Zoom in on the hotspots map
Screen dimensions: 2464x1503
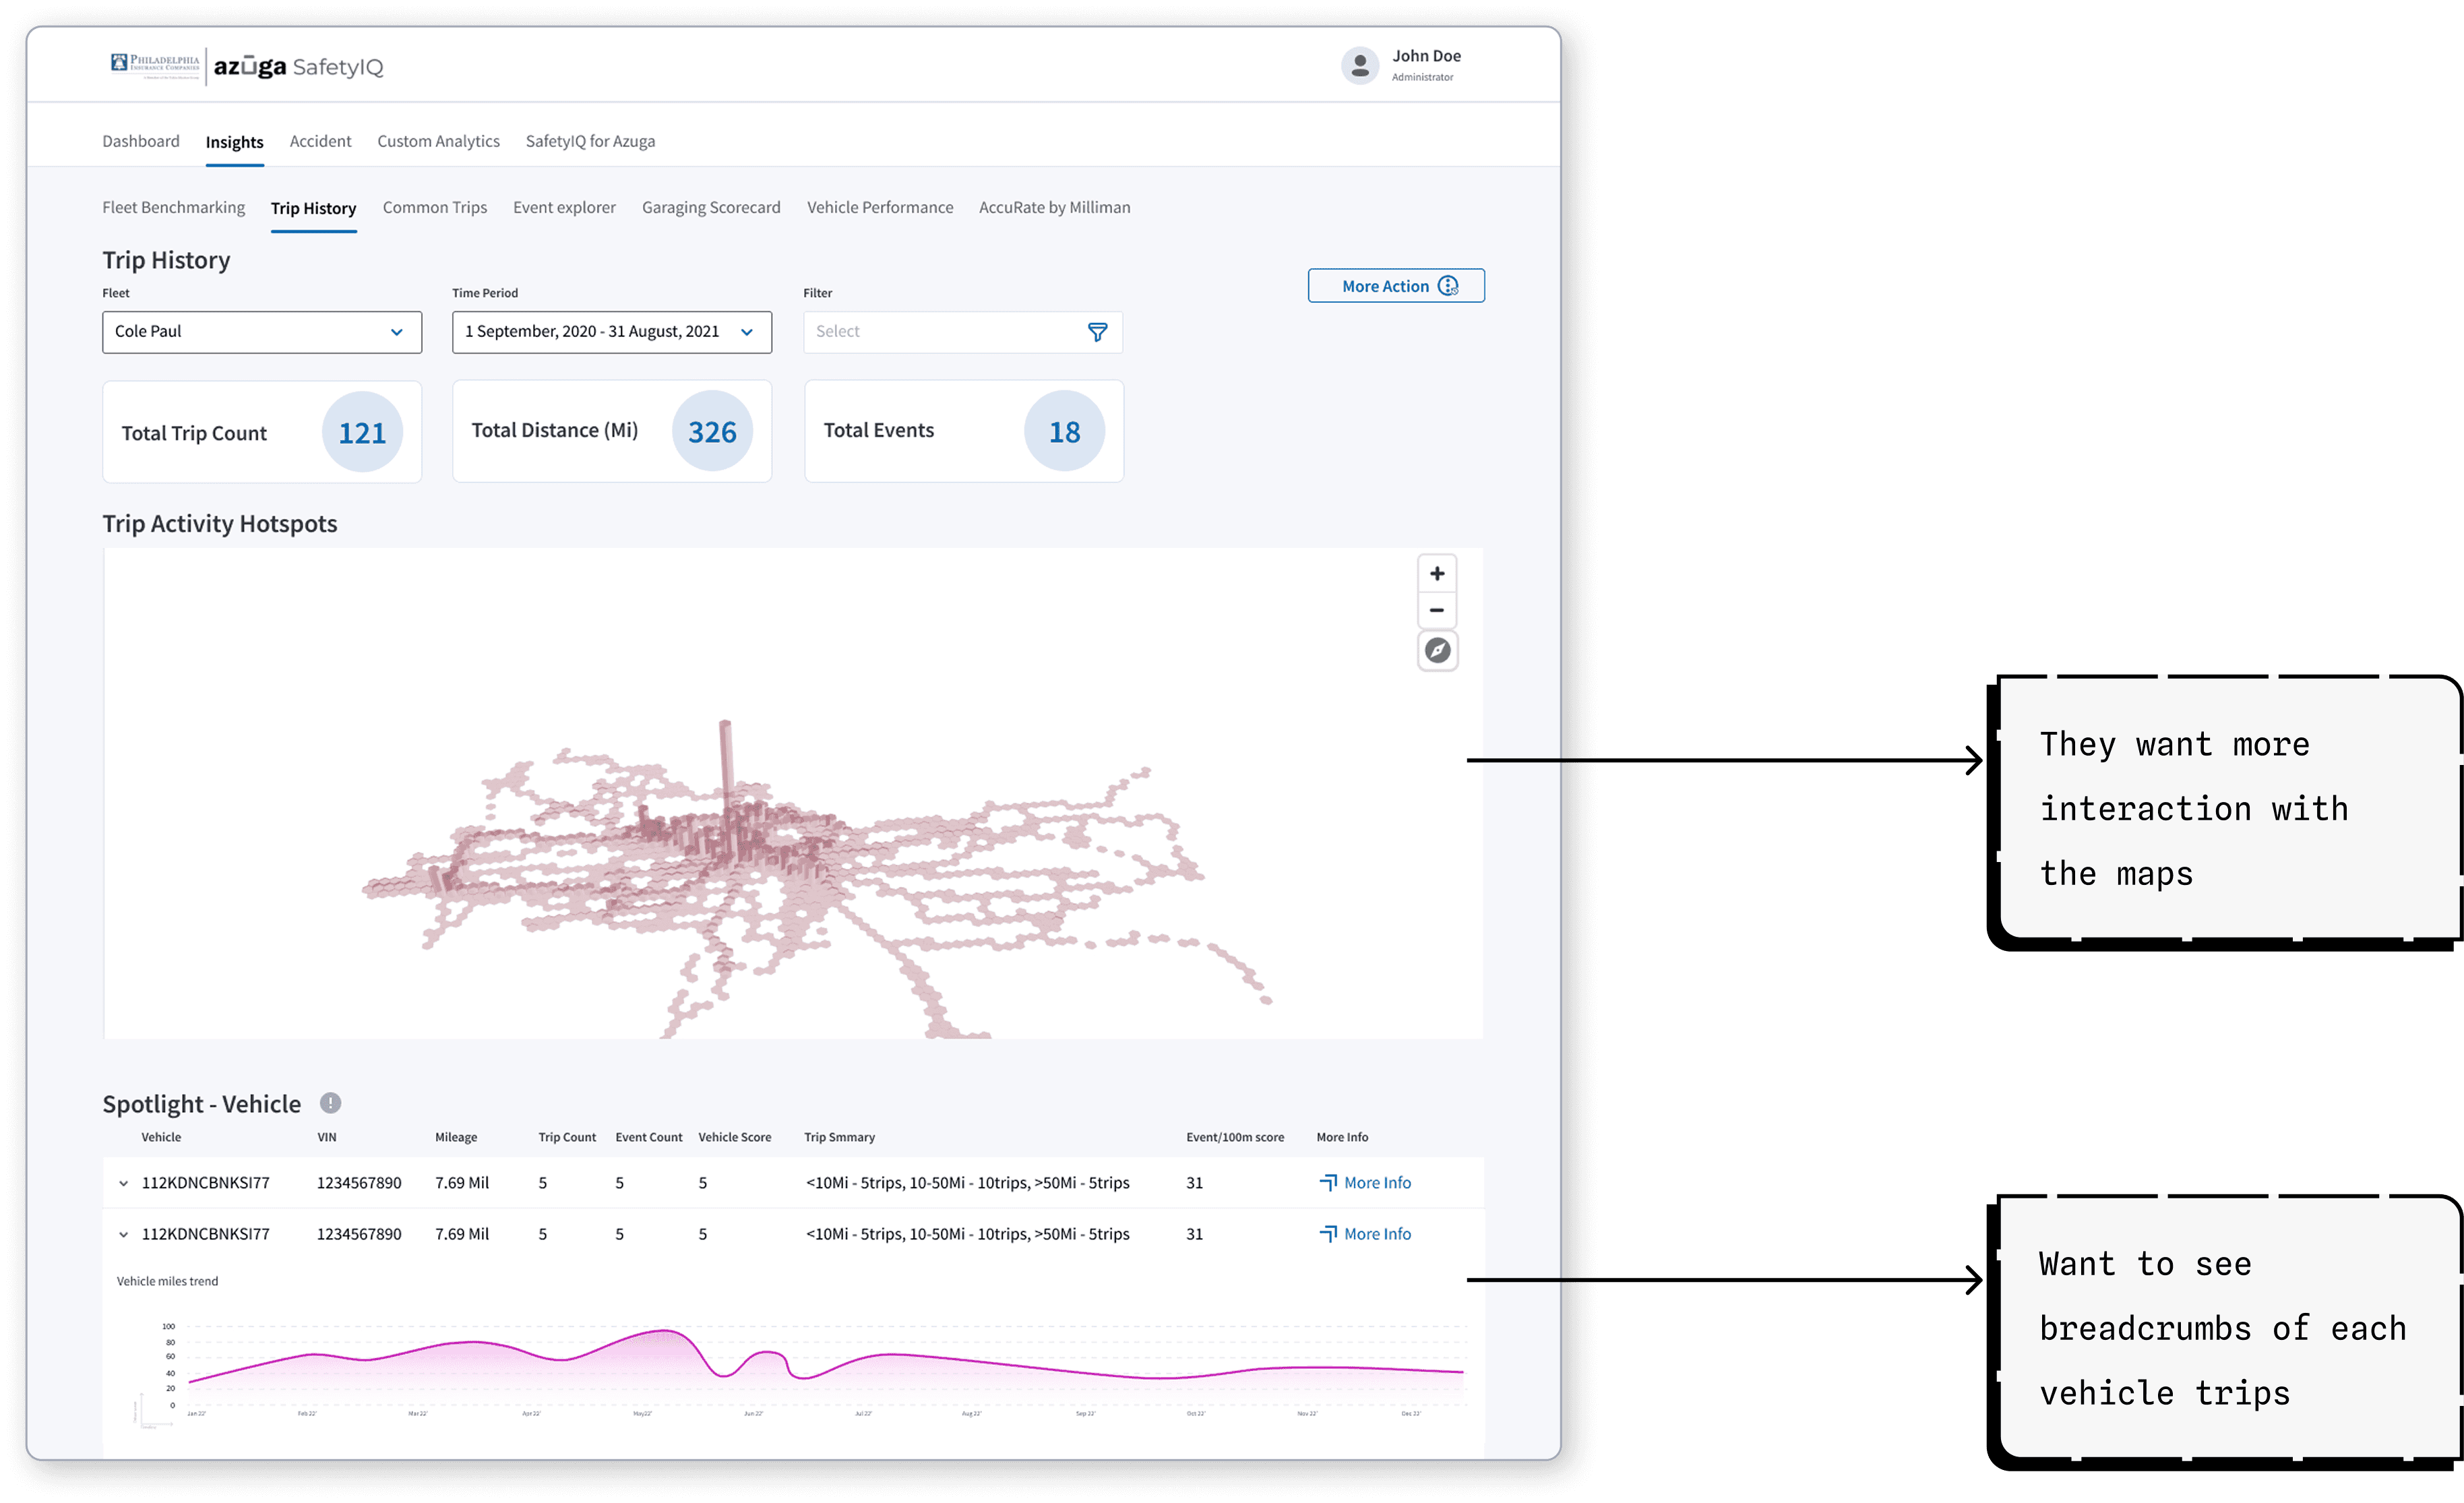point(1437,573)
